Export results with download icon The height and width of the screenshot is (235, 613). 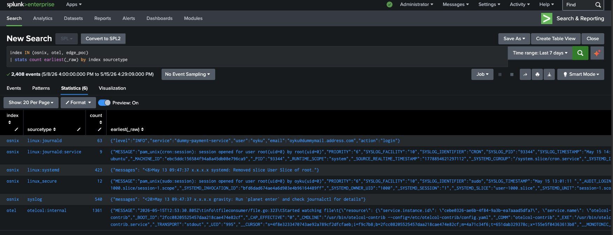pyautogui.click(x=549, y=74)
